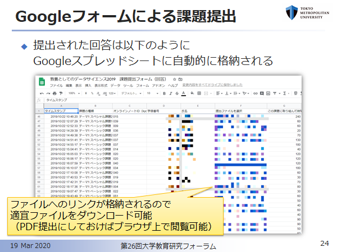This screenshot has height=252, width=337.
Task: Click the Print icon in the toolbar
Action: point(54,94)
